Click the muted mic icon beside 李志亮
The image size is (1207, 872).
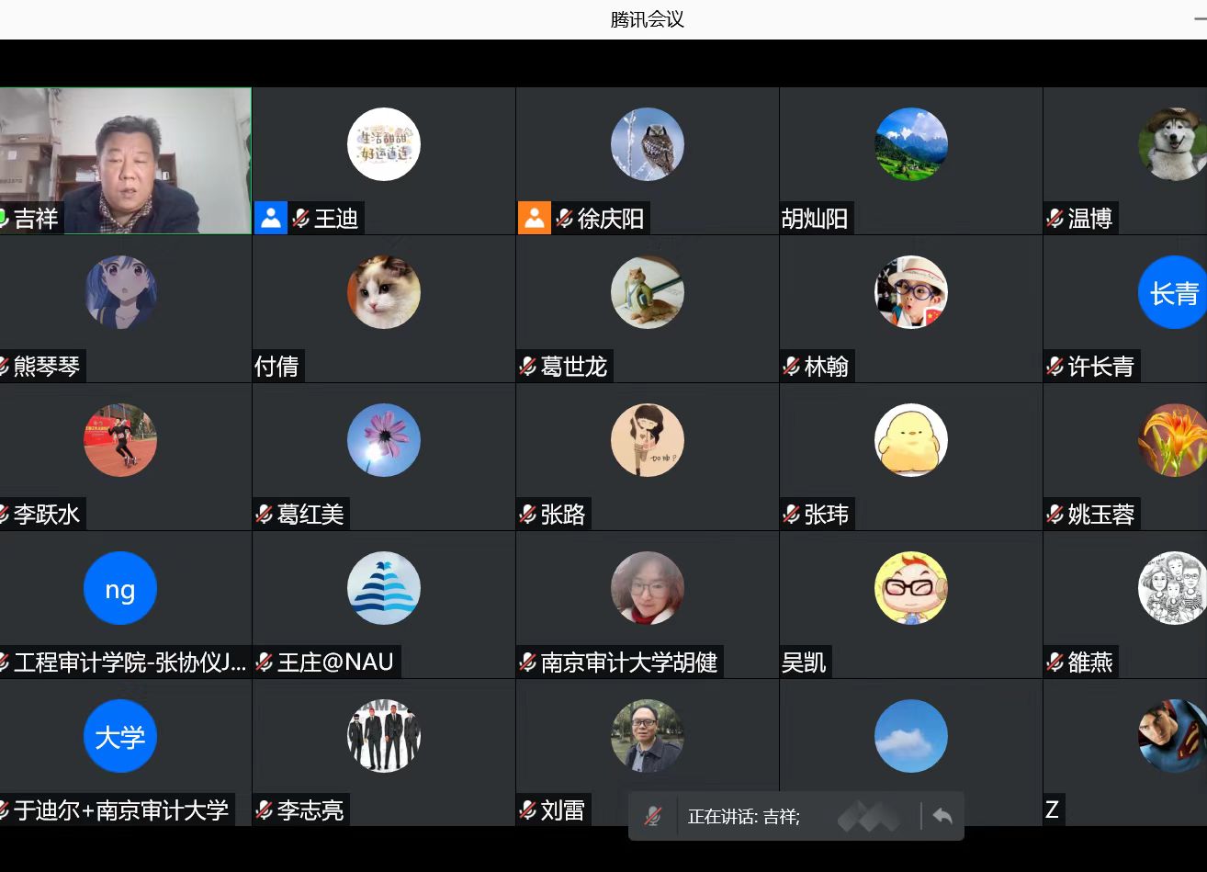click(265, 810)
